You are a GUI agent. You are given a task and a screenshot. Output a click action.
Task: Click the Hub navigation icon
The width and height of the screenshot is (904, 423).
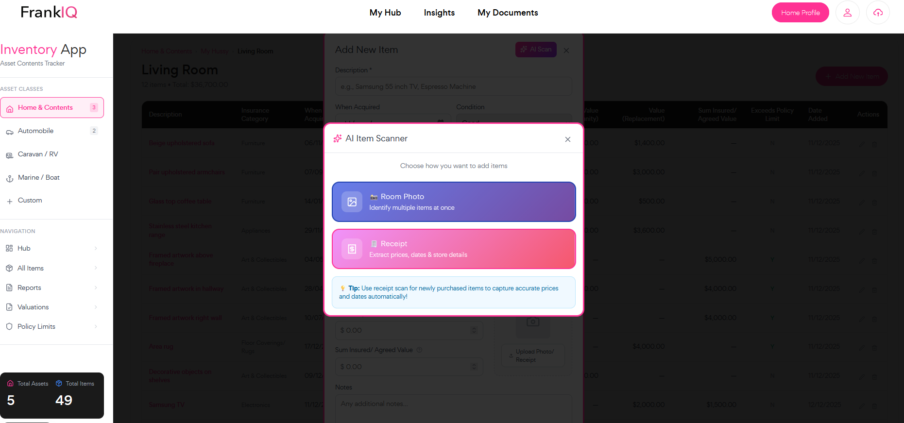[x=10, y=248]
